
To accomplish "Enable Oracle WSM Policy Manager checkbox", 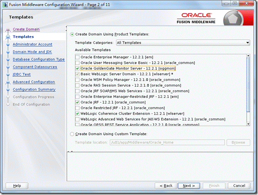I will click(x=77, y=80).
